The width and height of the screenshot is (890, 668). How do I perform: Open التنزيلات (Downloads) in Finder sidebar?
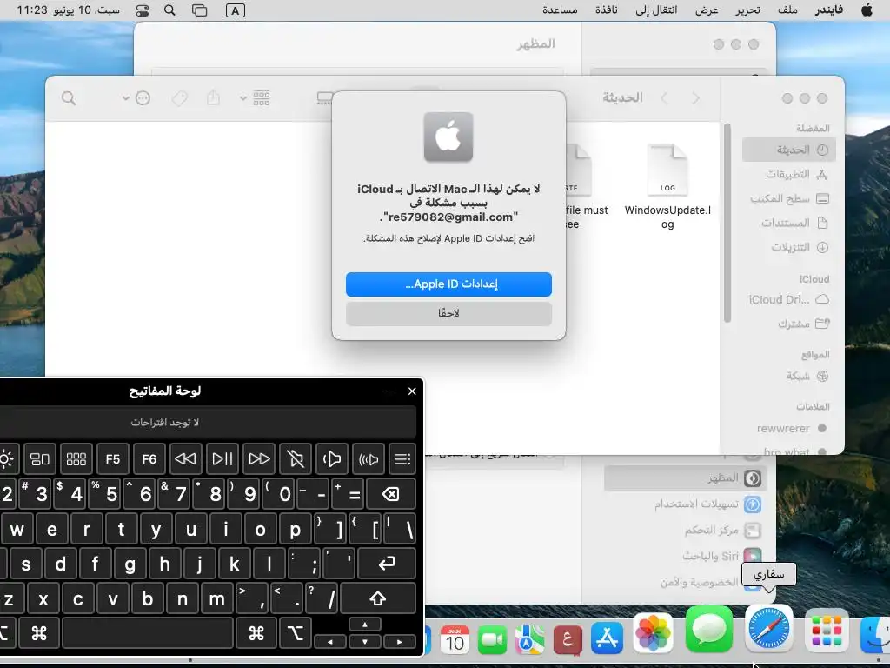[789, 247]
